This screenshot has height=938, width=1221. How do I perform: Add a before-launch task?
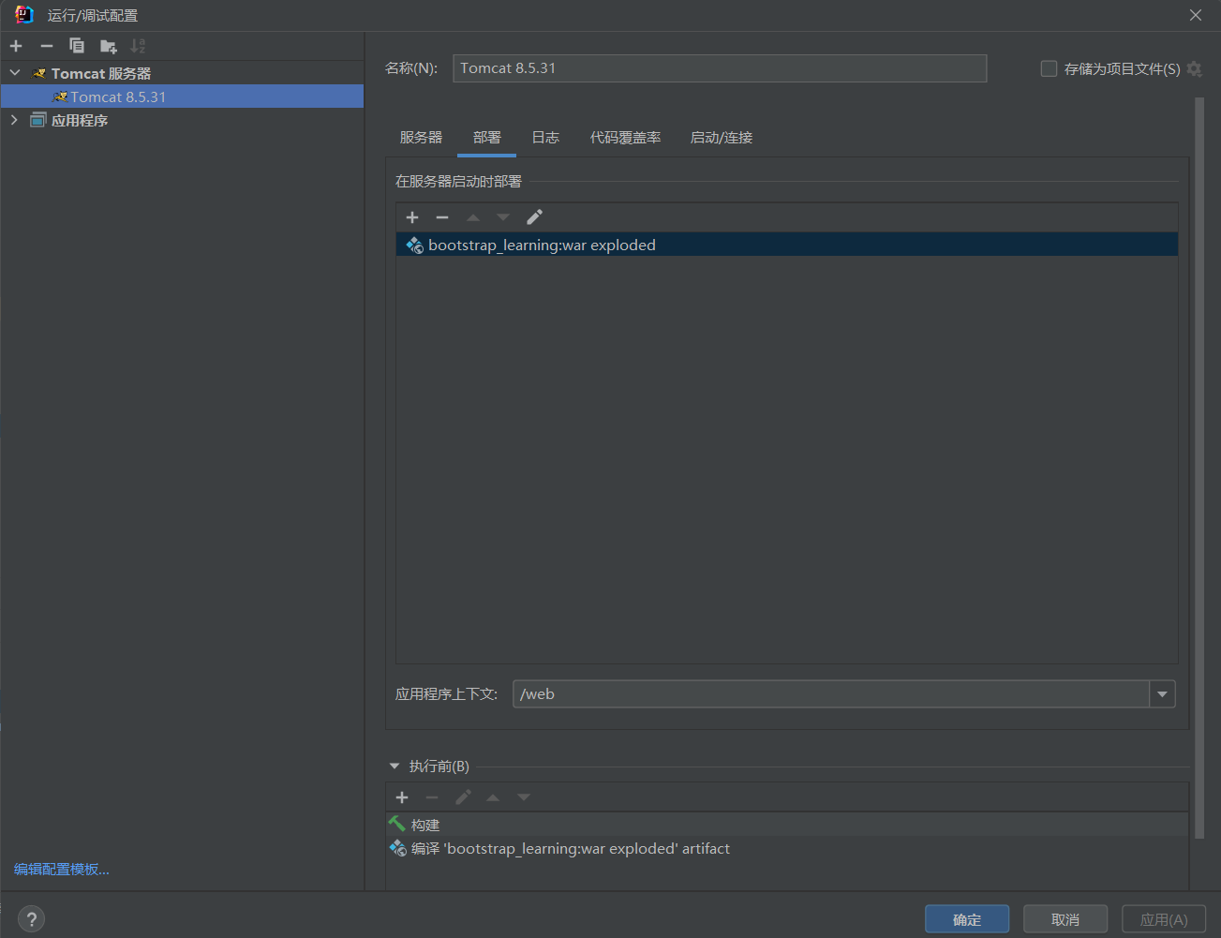pos(402,797)
